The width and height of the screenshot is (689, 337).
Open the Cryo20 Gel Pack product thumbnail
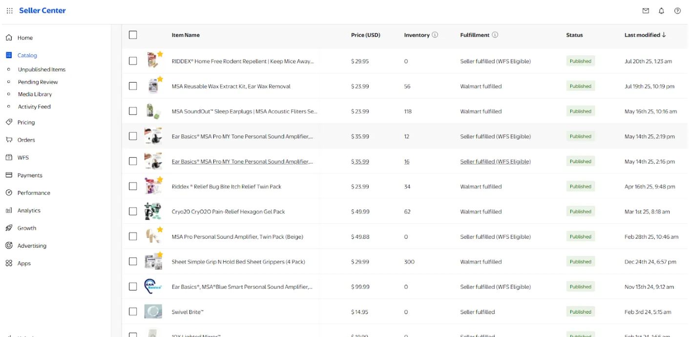tap(153, 211)
